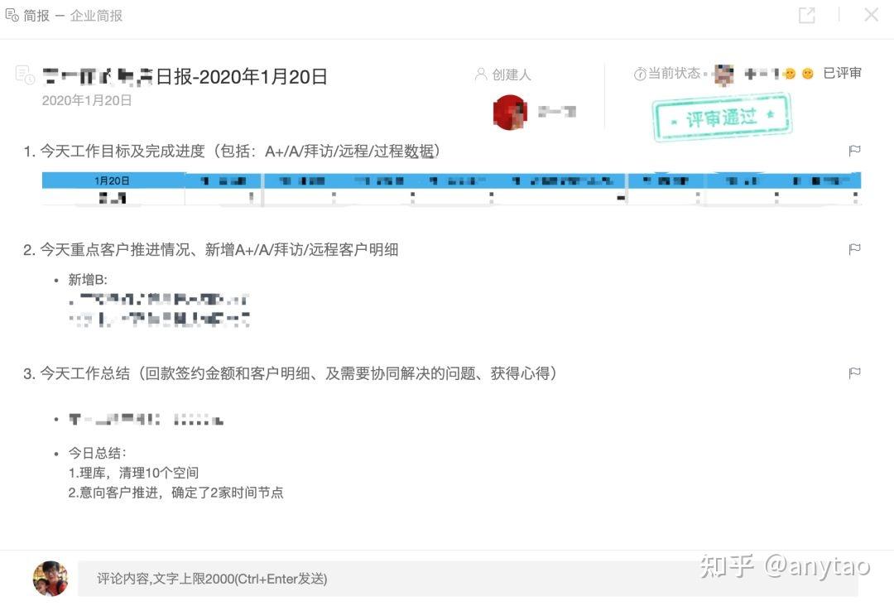Click the 企业简报 breadcrumb text

pyautogui.click(x=96, y=16)
